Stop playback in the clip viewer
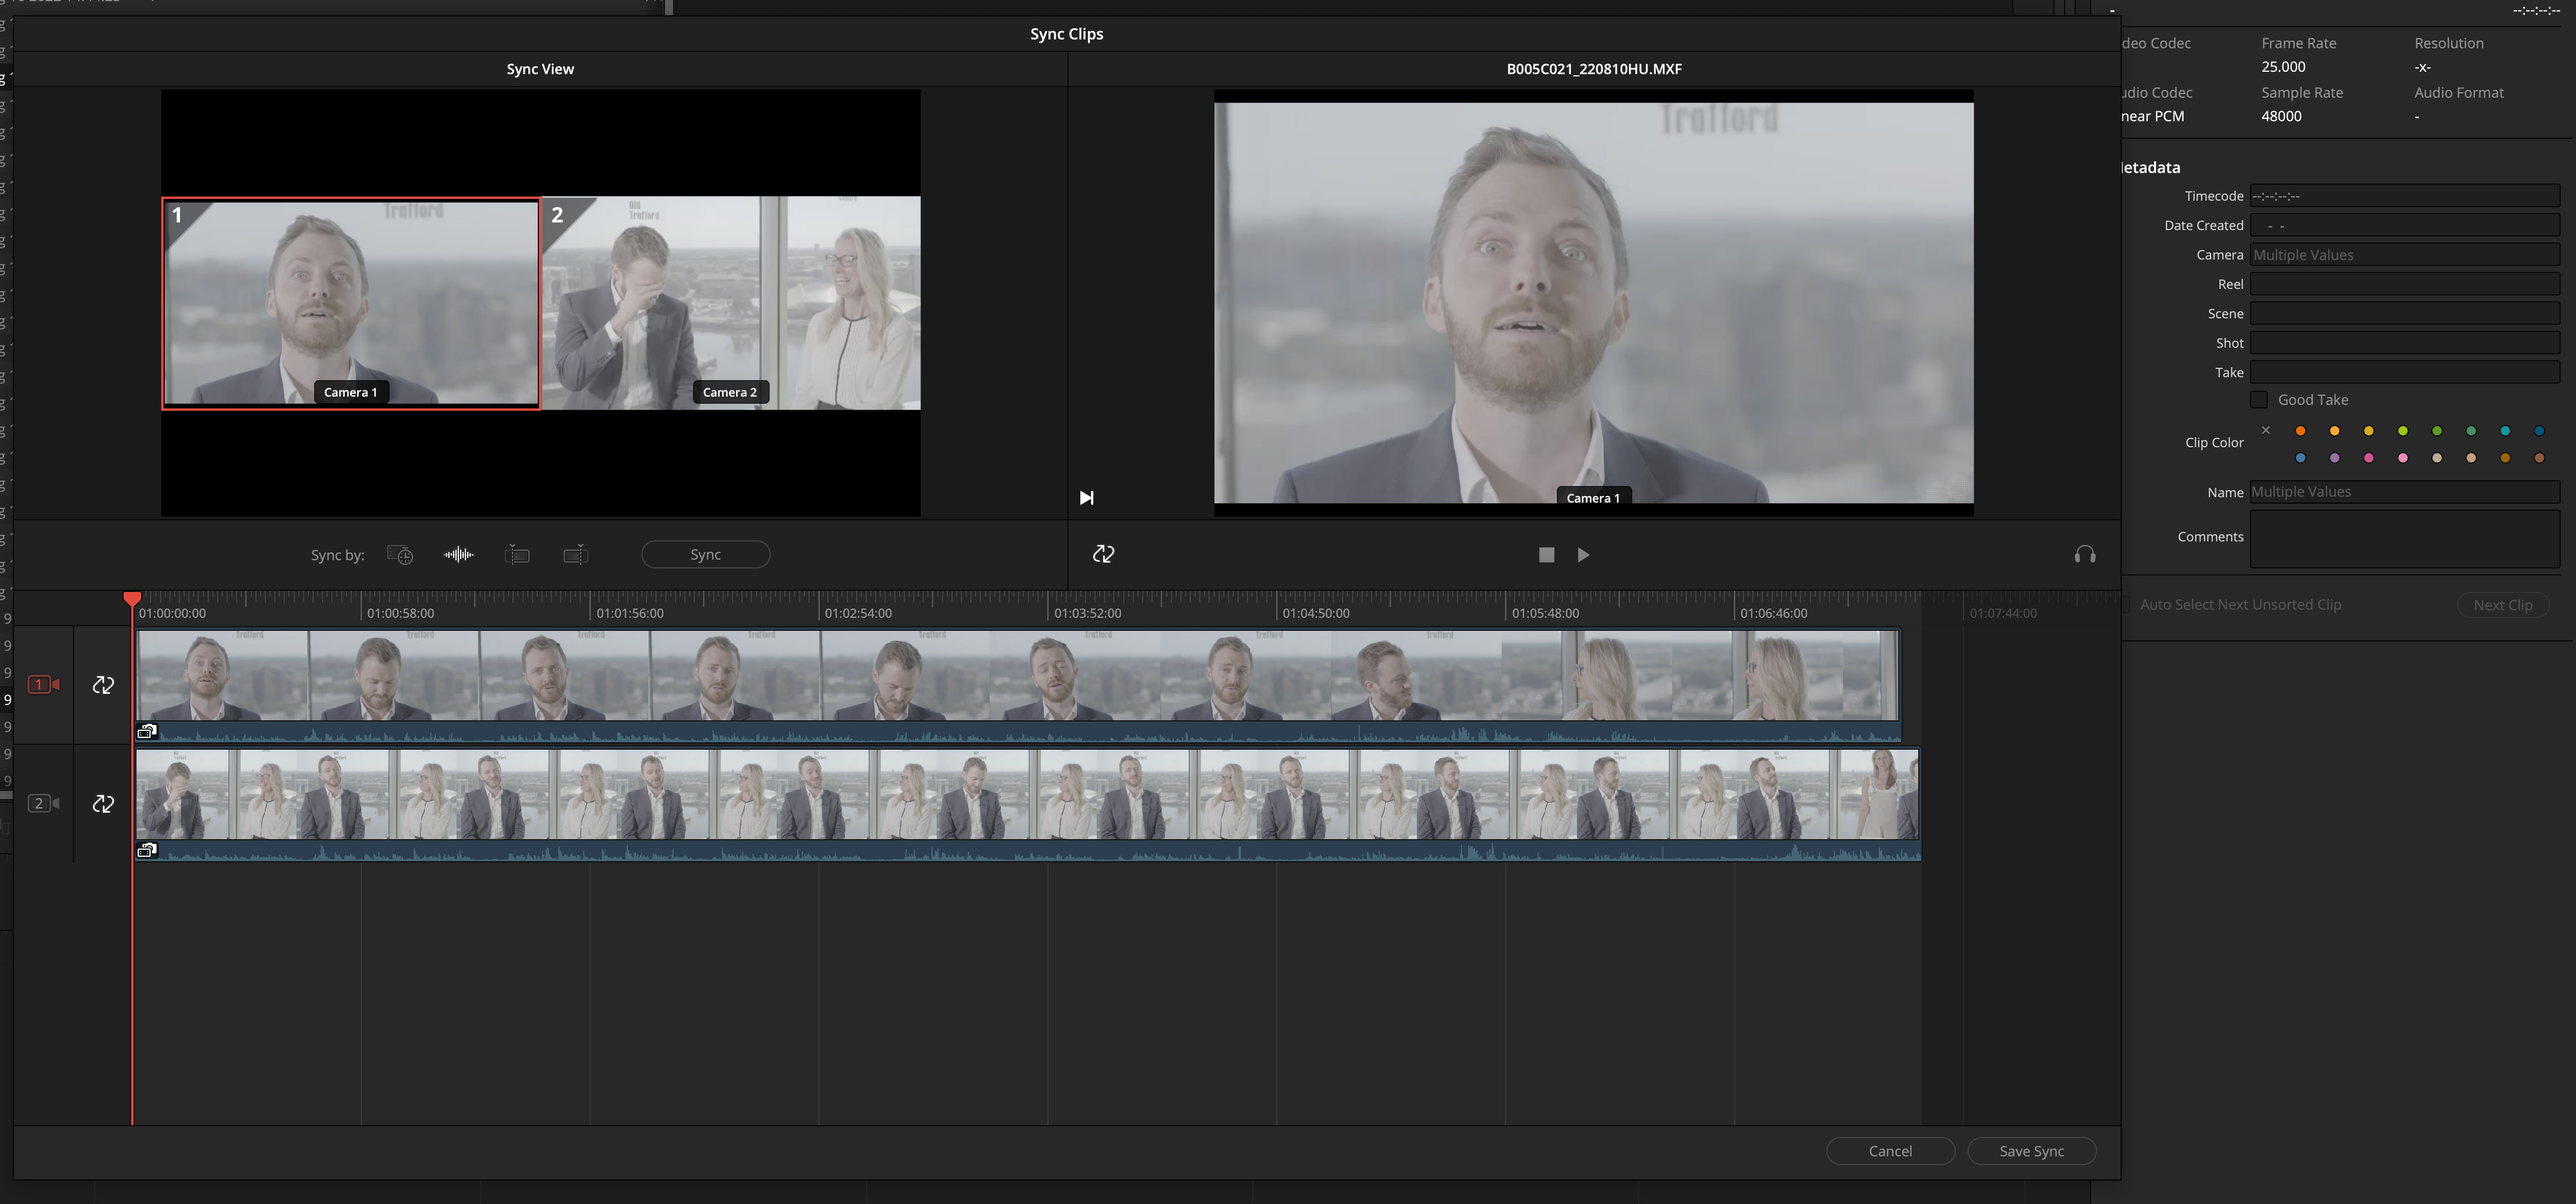This screenshot has height=1204, width=2576. (x=1546, y=555)
